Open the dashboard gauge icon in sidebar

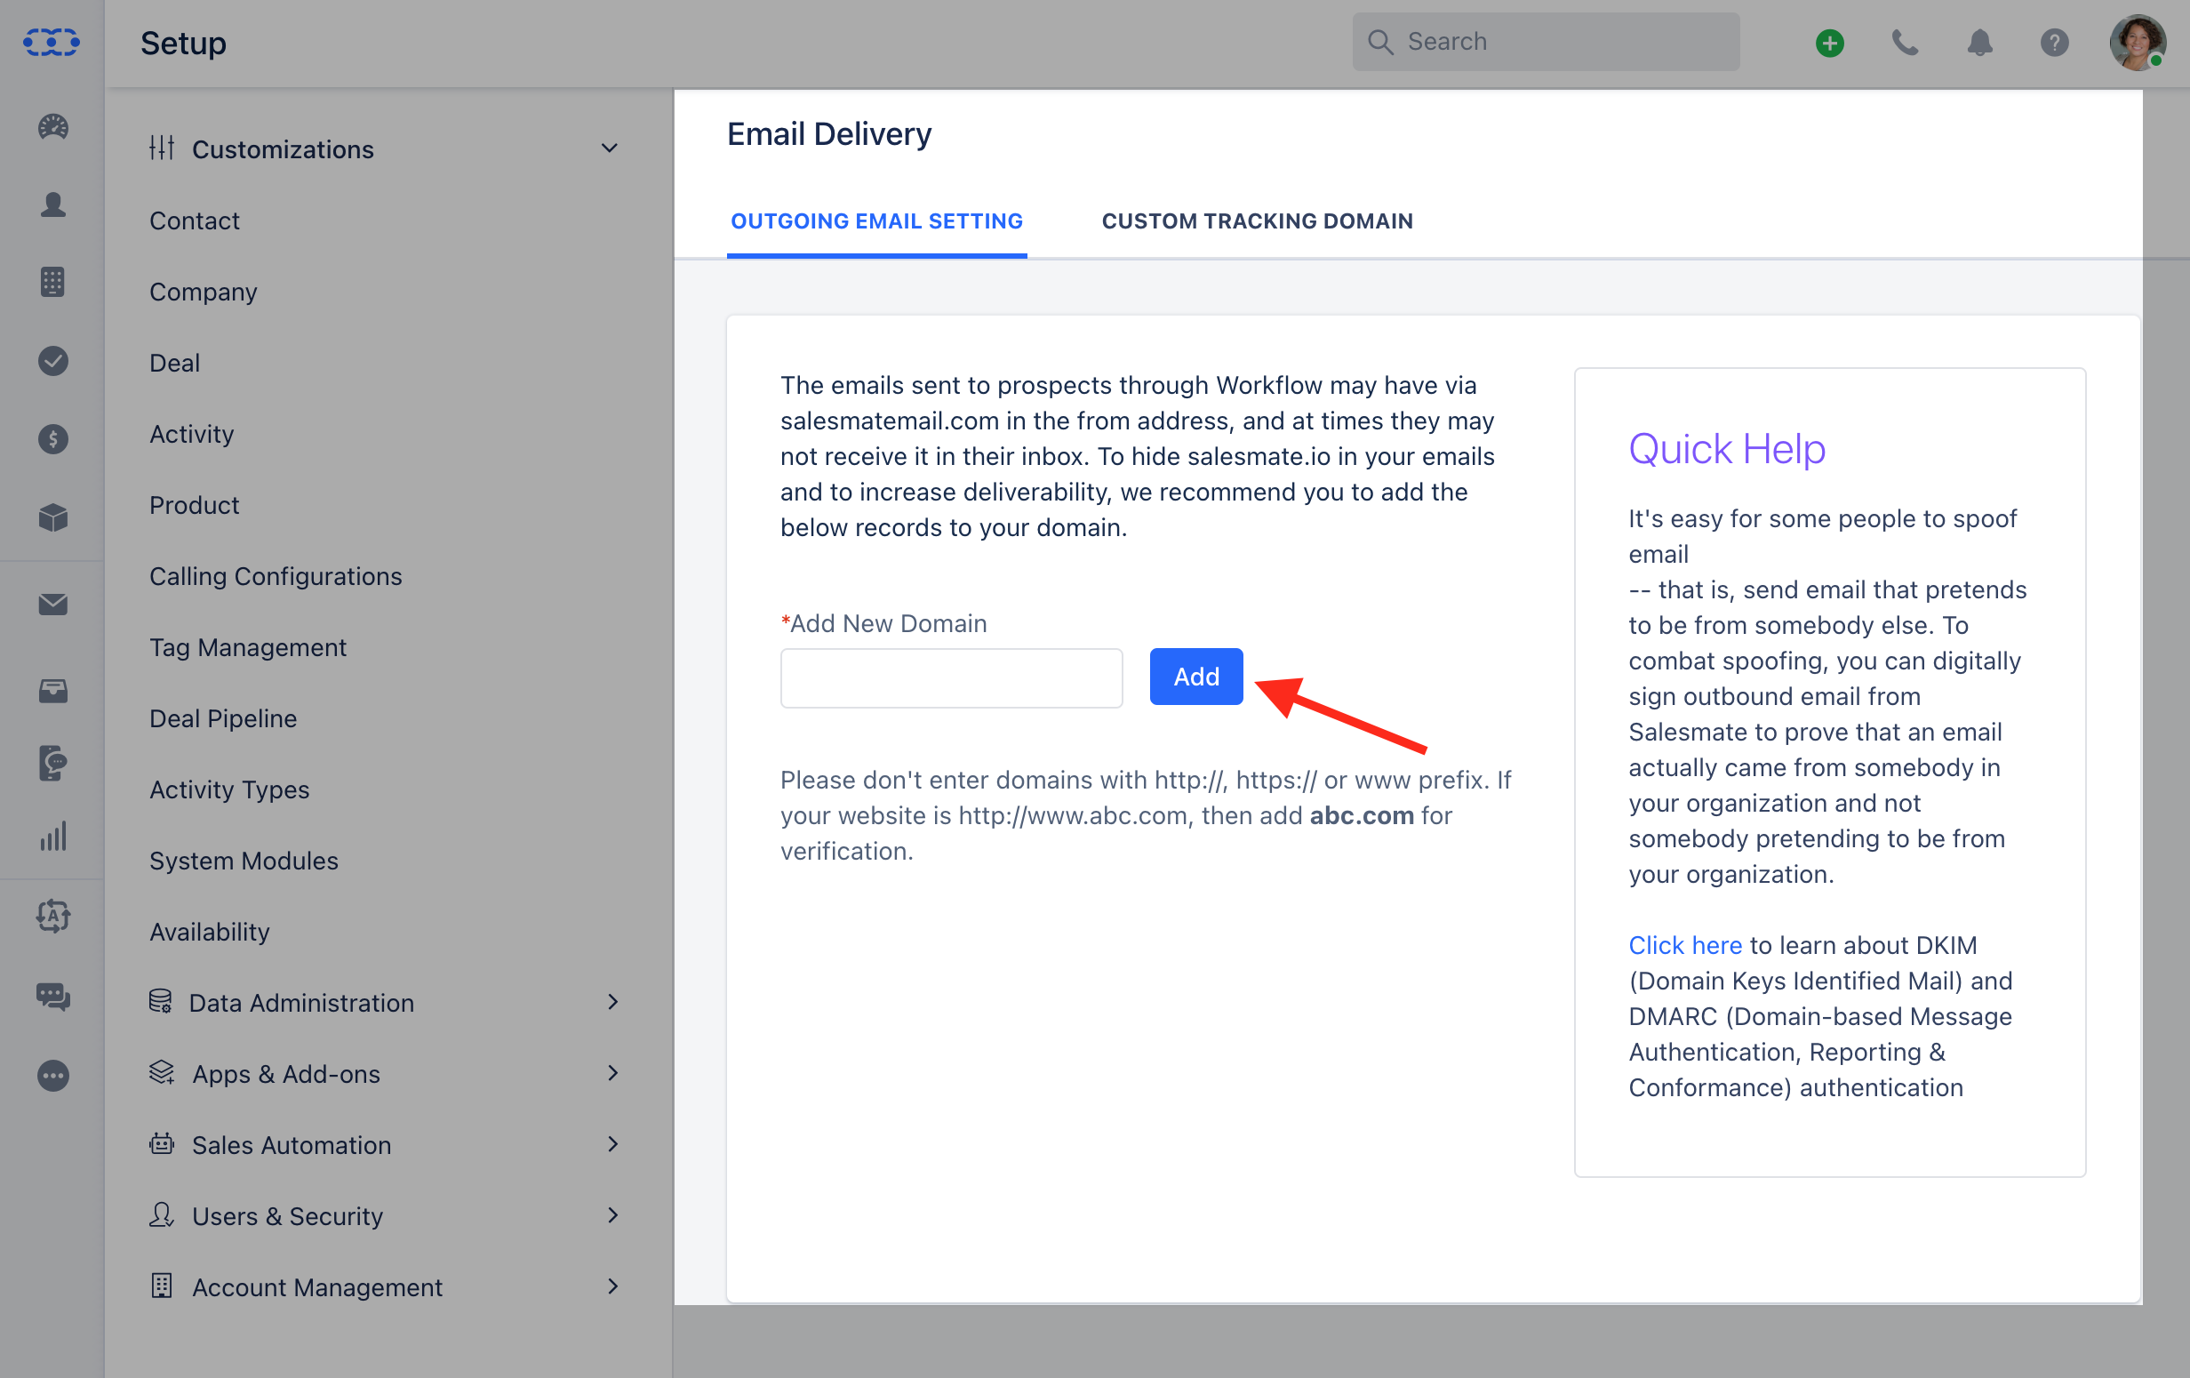click(52, 126)
